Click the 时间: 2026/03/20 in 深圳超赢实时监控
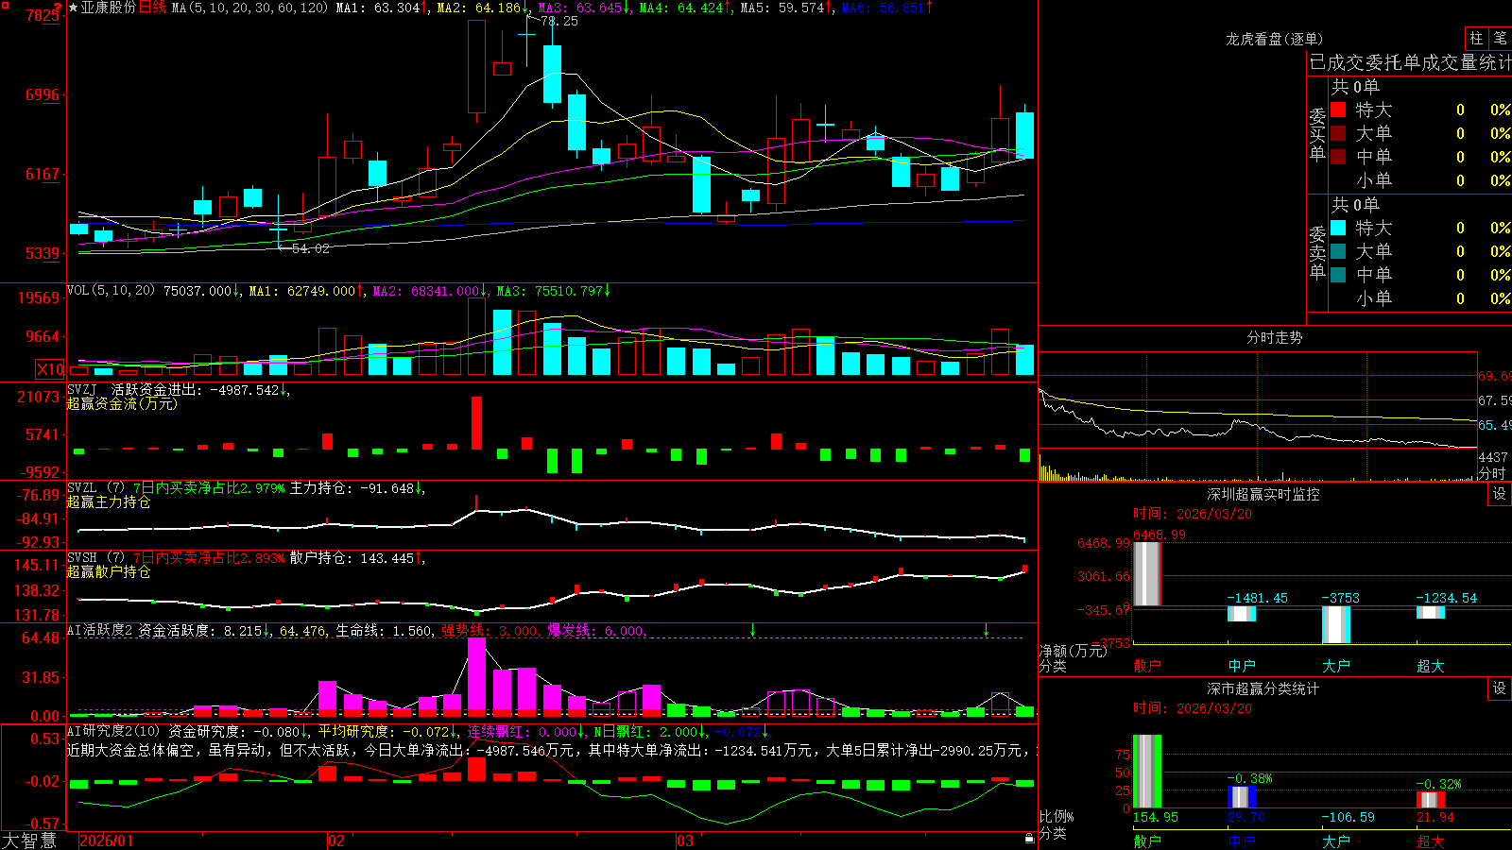1512x850 pixels. point(1193,514)
